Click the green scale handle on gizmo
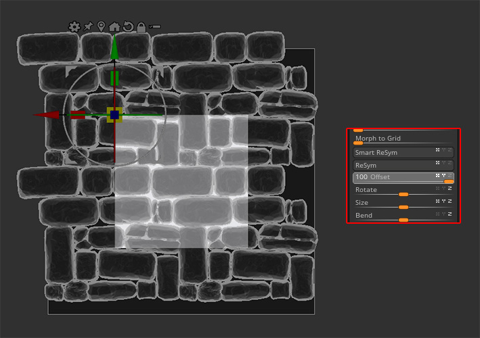 click(114, 78)
